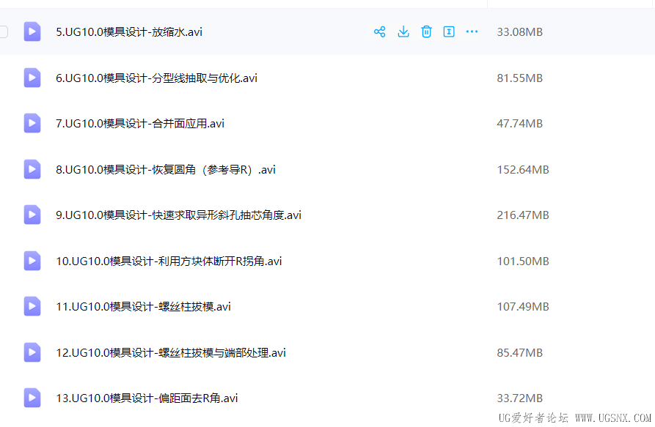Open file 11.UG10.0模具设计-螺丝柱拔模.avi

(x=143, y=307)
